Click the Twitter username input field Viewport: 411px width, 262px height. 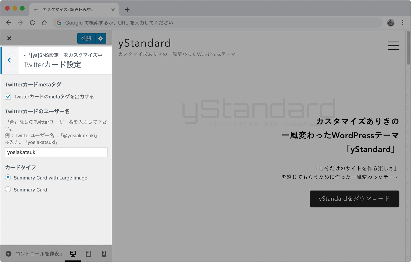coord(56,152)
